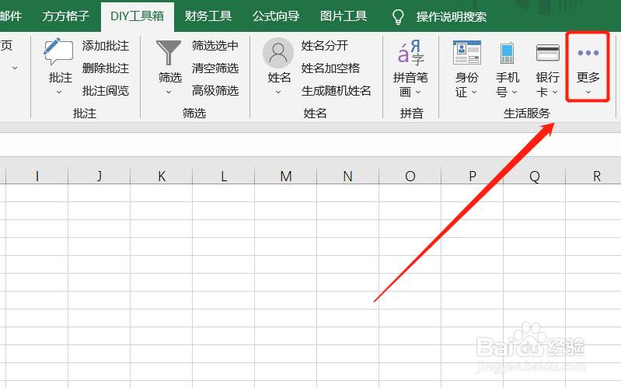The height and width of the screenshot is (388, 621).
Task: Open the 方方格子 ribbon tab
Action: tap(66, 16)
